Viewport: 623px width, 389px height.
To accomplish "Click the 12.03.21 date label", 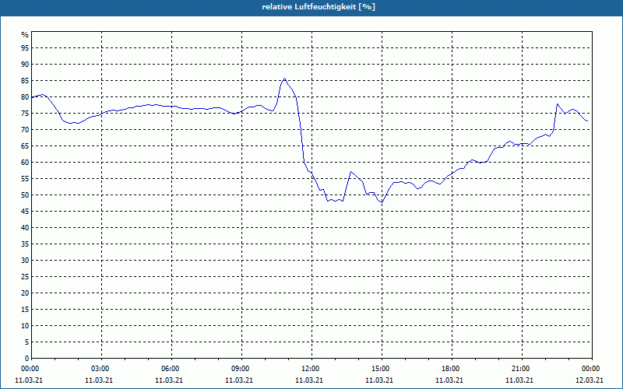I will 590,380.
